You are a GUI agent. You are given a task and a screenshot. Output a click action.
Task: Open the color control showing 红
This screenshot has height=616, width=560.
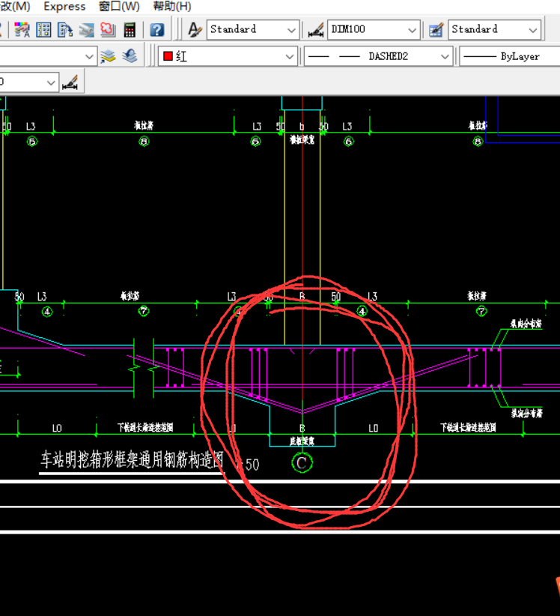pos(228,56)
